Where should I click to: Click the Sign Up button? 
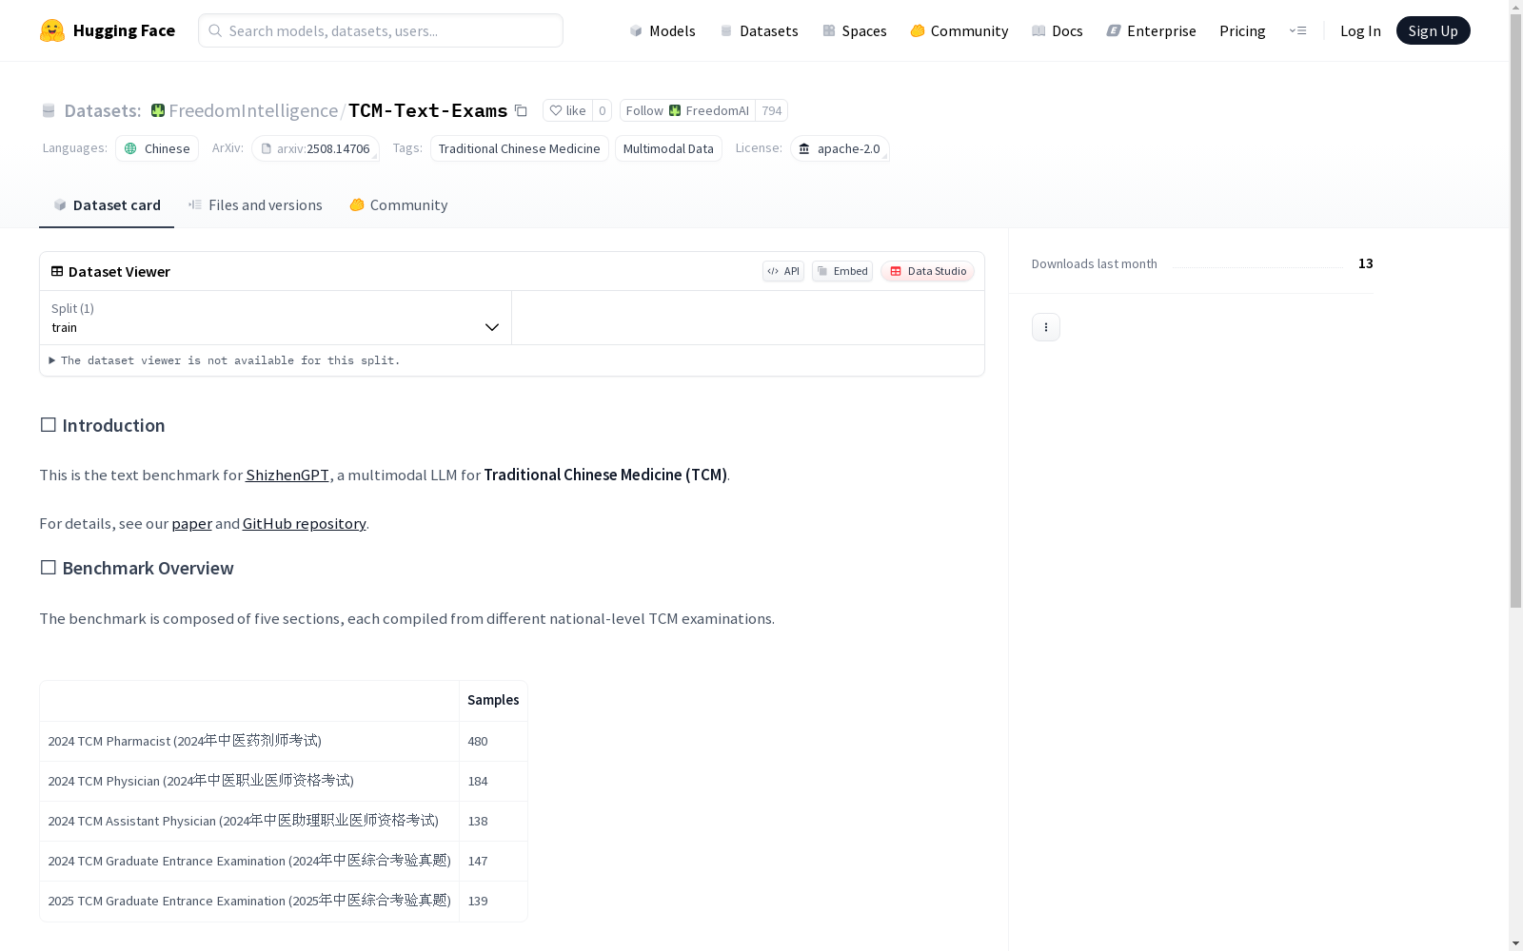(1433, 30)
